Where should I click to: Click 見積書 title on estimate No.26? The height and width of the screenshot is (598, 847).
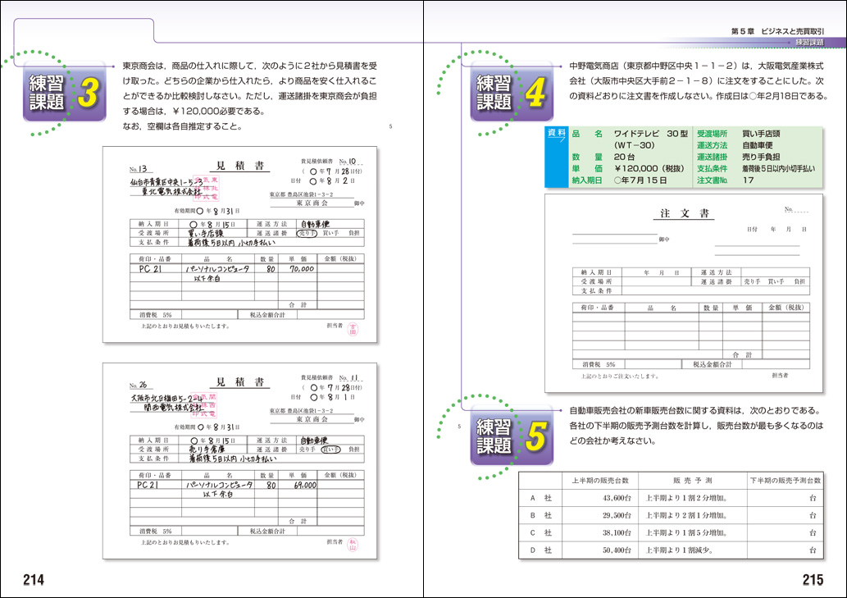pyautogui.click(x=240, y=382)
